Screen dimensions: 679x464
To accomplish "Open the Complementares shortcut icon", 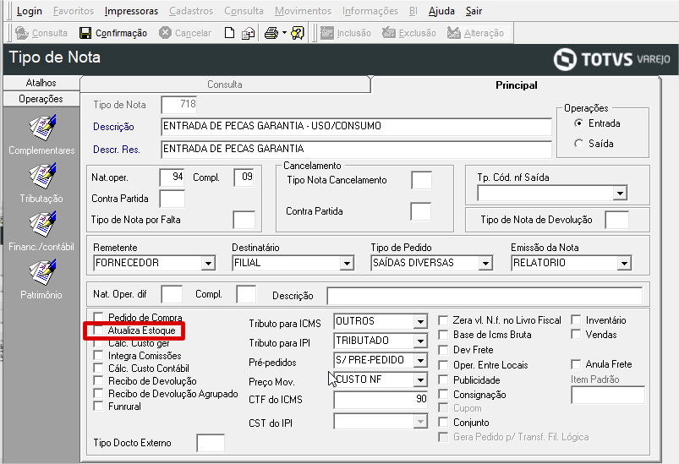I will [42, 128].
